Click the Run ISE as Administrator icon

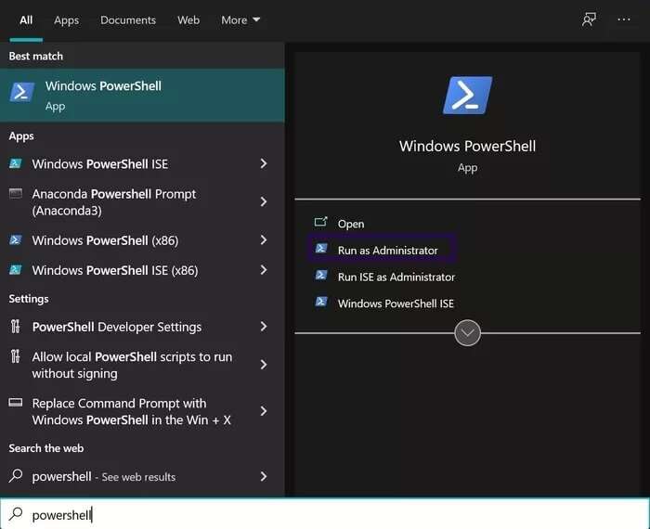coord(321,275)
